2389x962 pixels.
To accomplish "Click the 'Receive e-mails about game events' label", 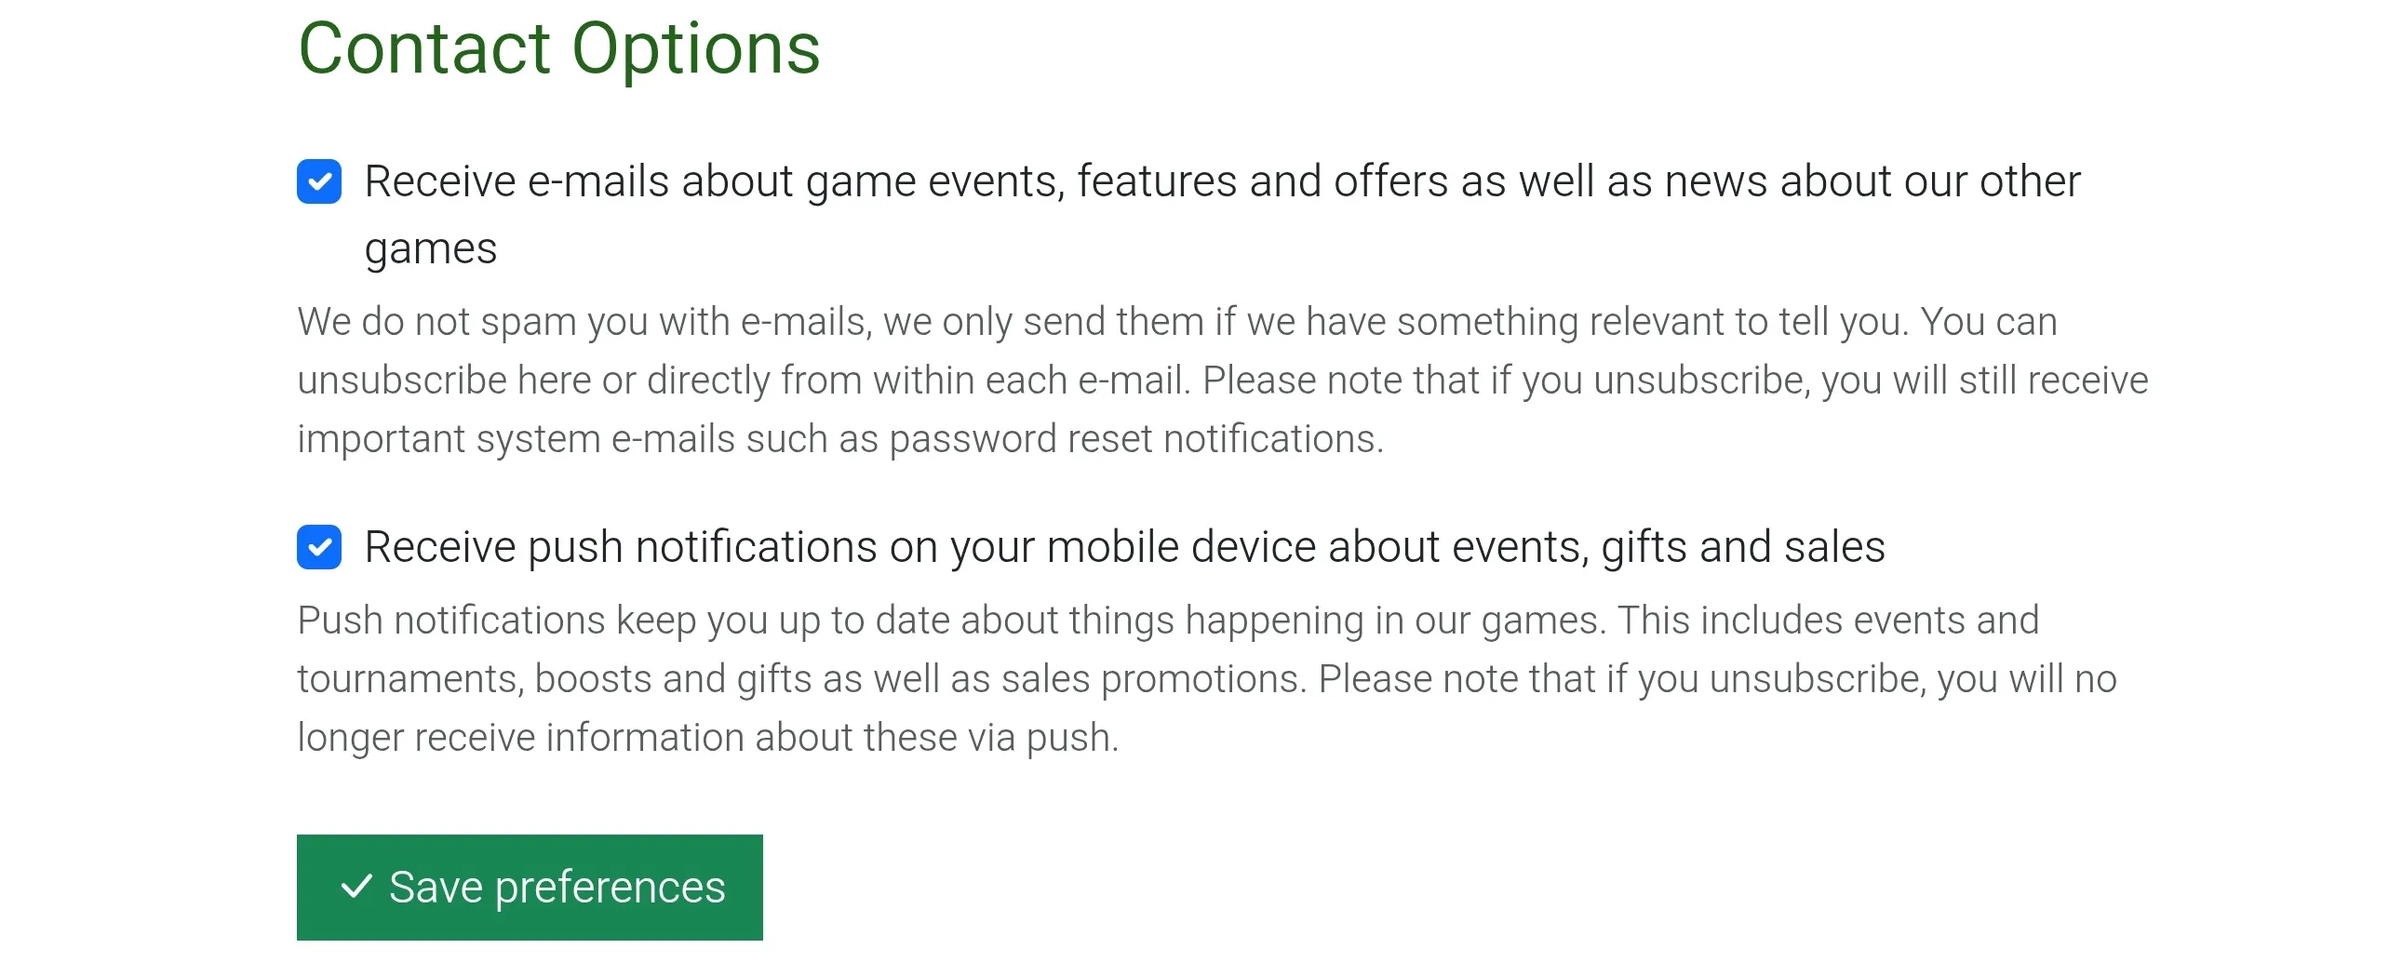I will pos(1222,215).
